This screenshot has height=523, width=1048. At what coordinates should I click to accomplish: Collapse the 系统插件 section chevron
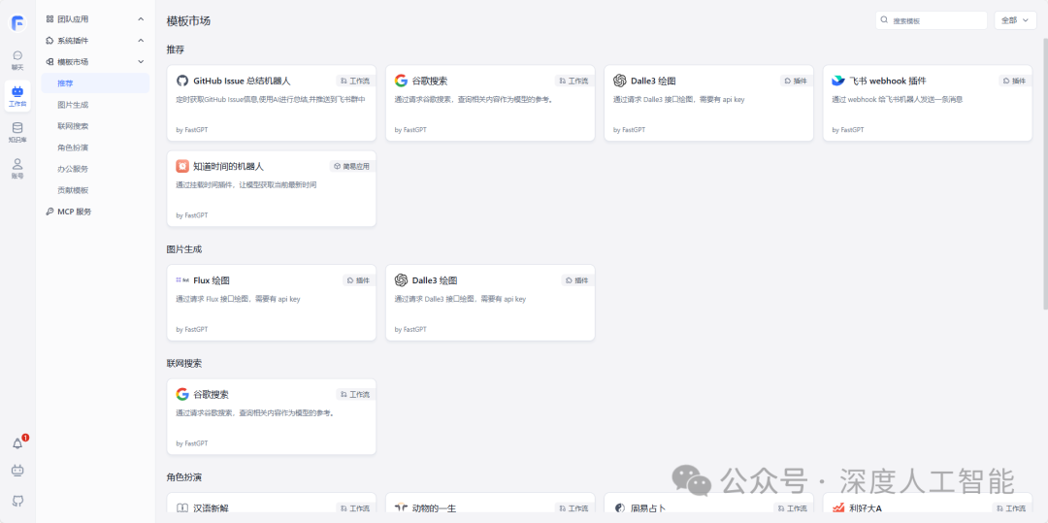[141, 41]
